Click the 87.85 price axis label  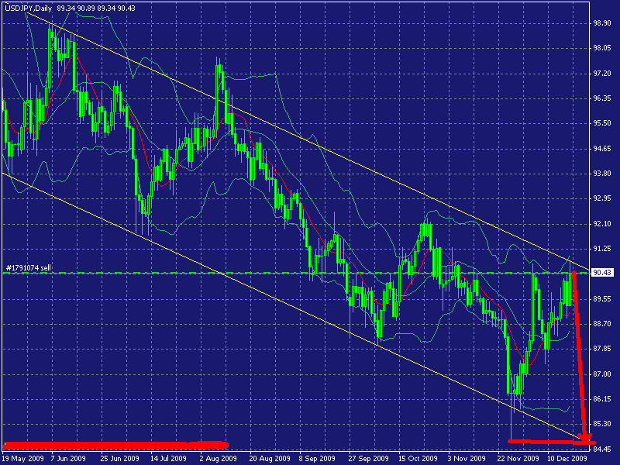point(602,349)
